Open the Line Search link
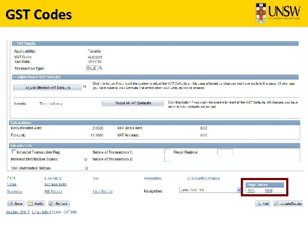 (x=103, y=191)
